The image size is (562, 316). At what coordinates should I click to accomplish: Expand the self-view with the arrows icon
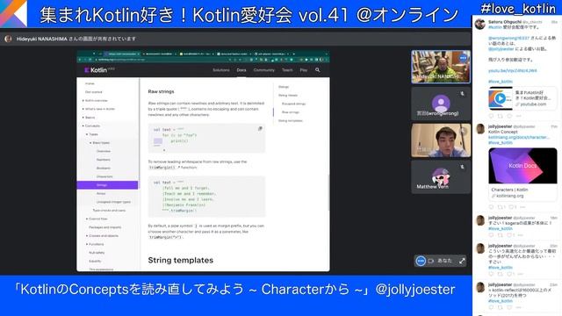point(462,261)
